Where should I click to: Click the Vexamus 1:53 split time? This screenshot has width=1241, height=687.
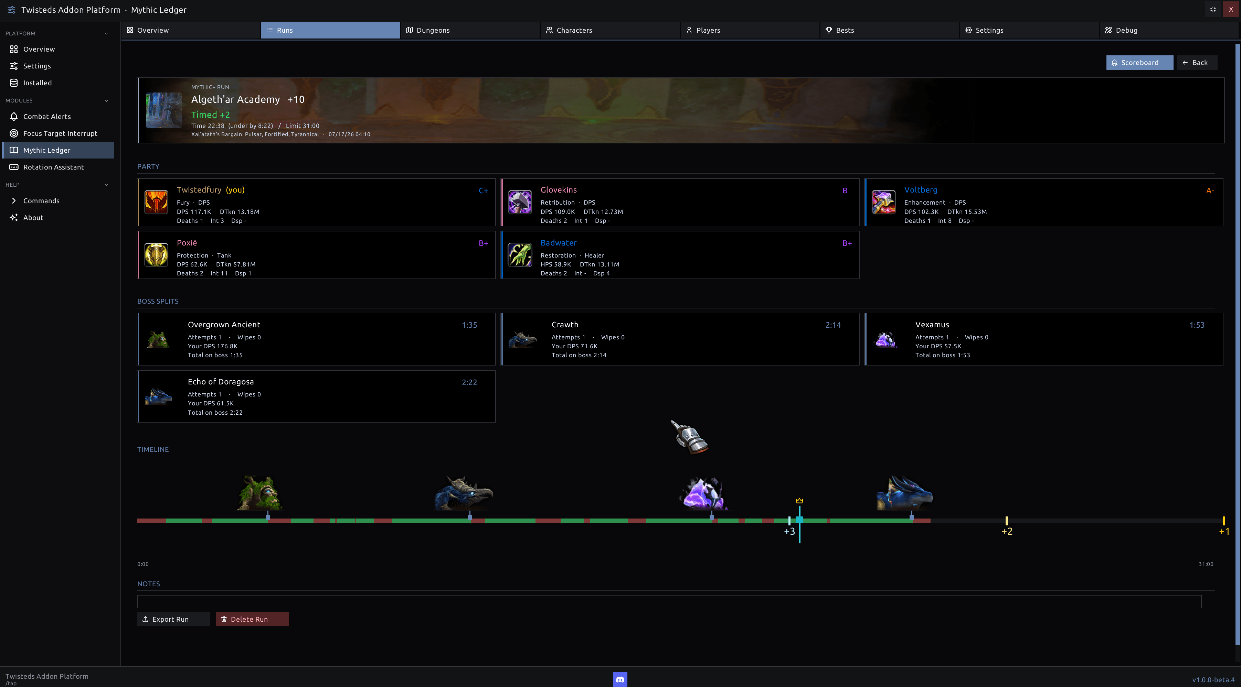(1197, 325)
